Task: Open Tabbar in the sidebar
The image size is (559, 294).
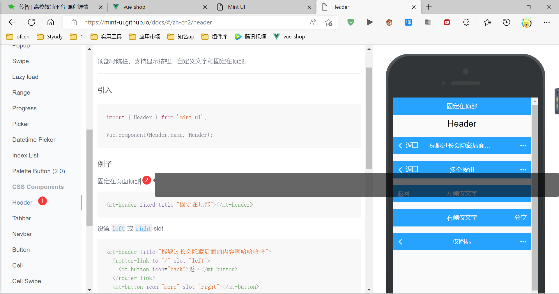Action: (22, 218)
